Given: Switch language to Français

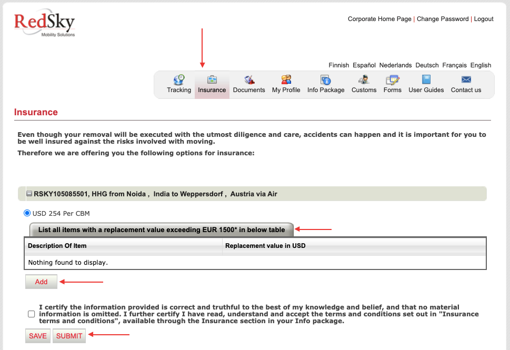Looking at the screenshot, I should pos(454,65).
